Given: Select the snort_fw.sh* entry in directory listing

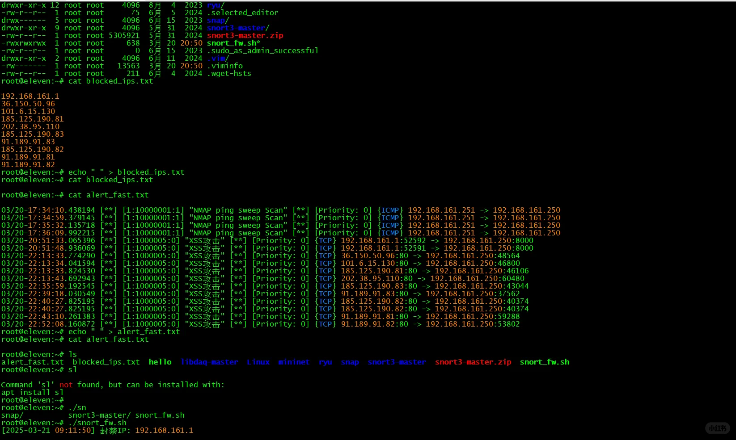Looking at the screenshot, I should pyautogui.click(x=233, y=43).
